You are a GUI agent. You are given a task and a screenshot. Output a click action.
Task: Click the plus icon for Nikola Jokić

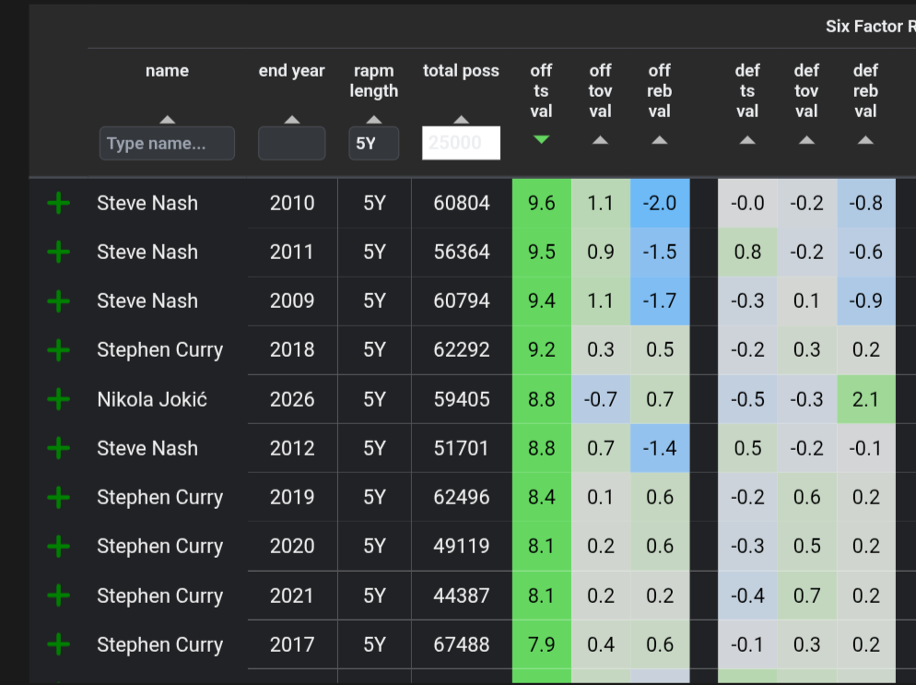[x=58, y=400]
